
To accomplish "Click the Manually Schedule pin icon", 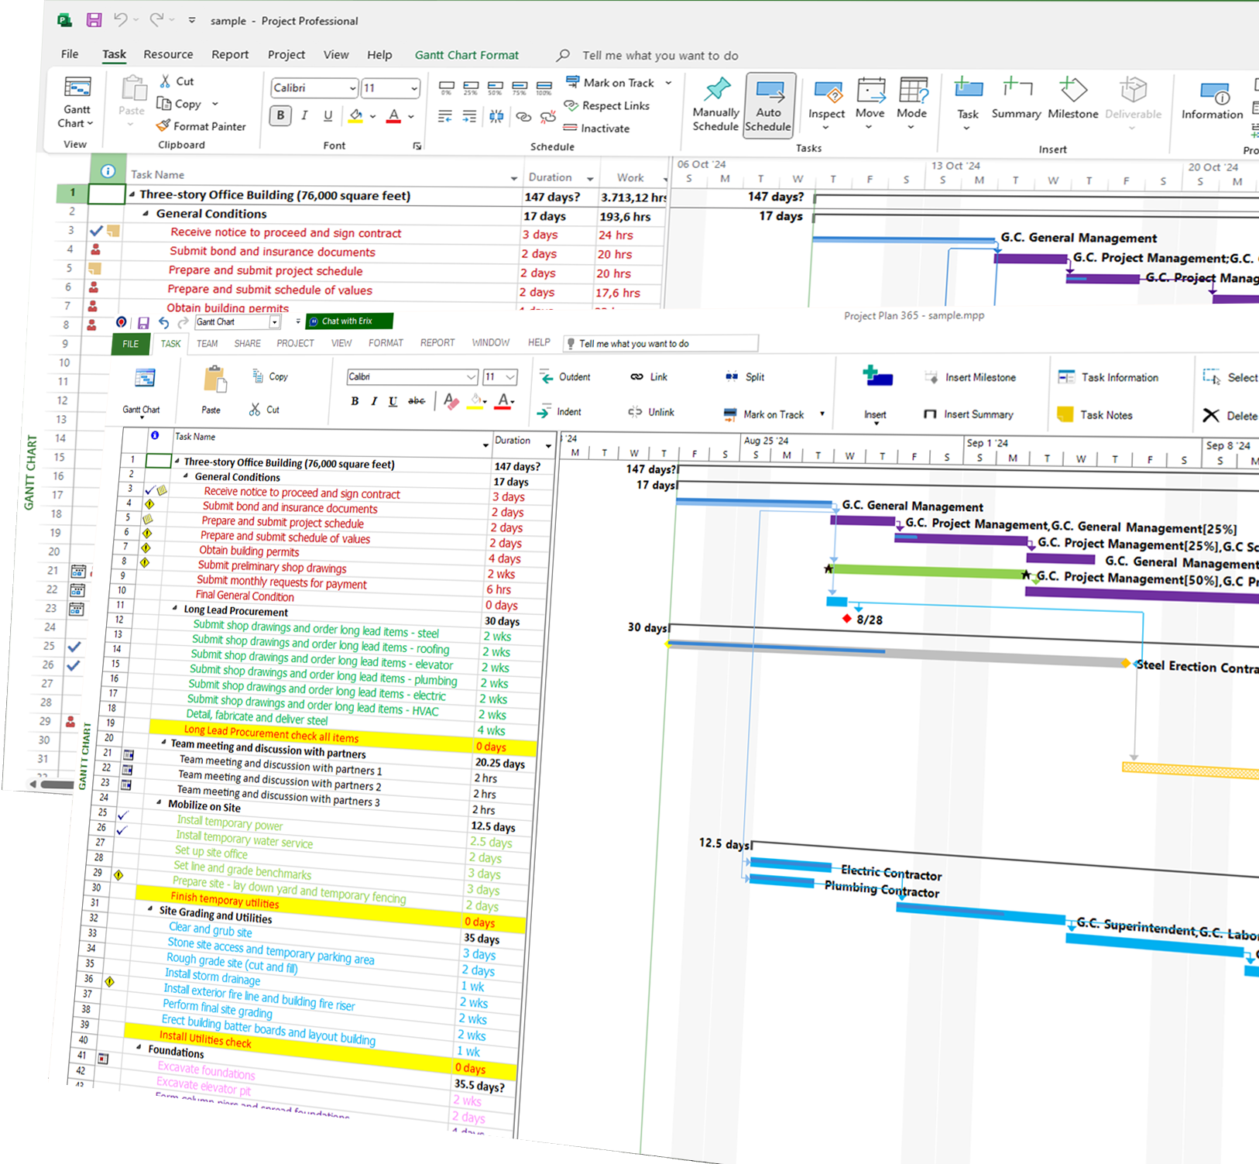I will point(715,91).
